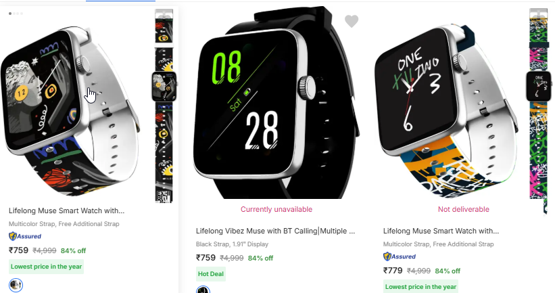Click Assured badge on ₹779 watch

coord(400,256)
